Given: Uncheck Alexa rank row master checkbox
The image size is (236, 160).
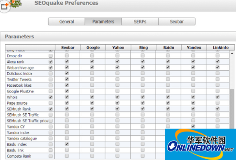Looking at the screenshot, I should 51,62.
